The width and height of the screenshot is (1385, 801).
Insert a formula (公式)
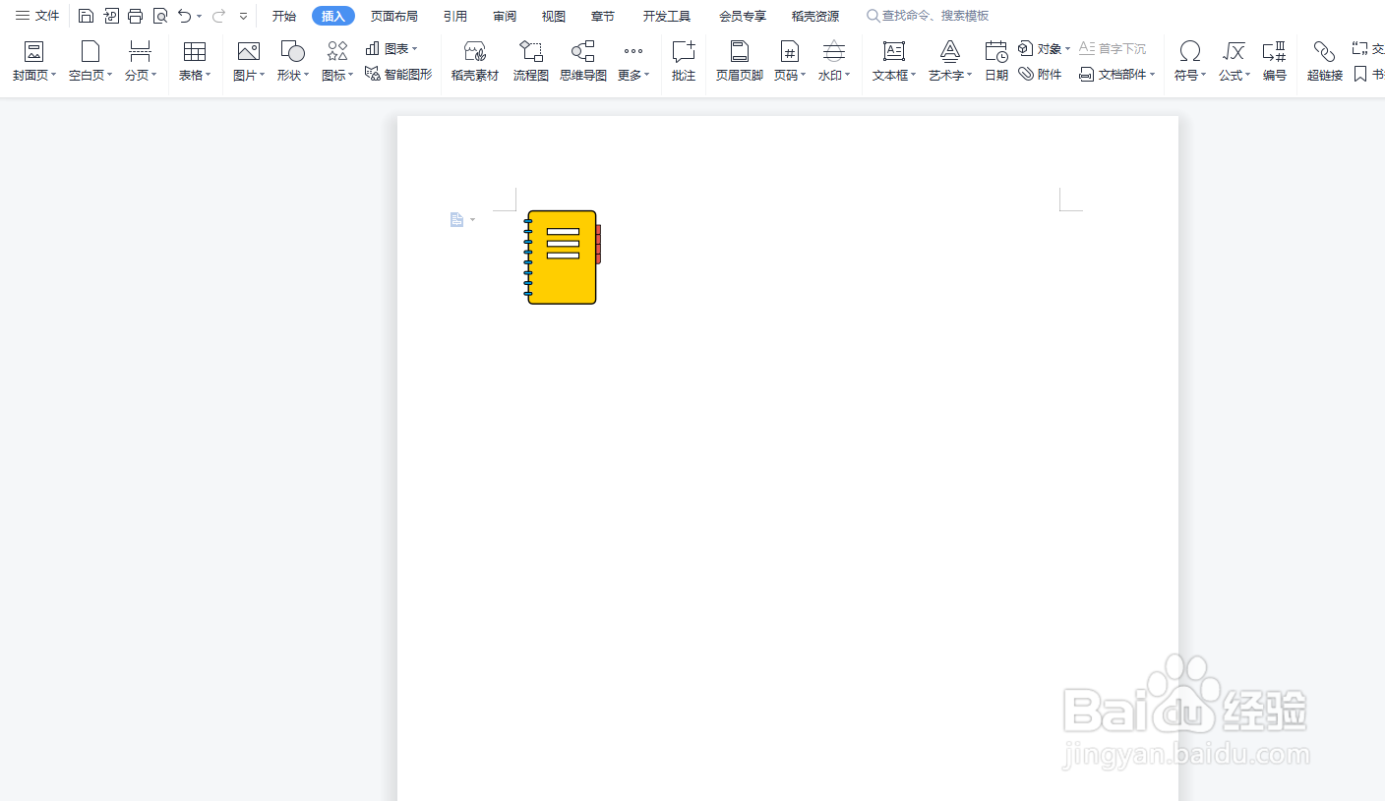click(x=1234, y=61)
